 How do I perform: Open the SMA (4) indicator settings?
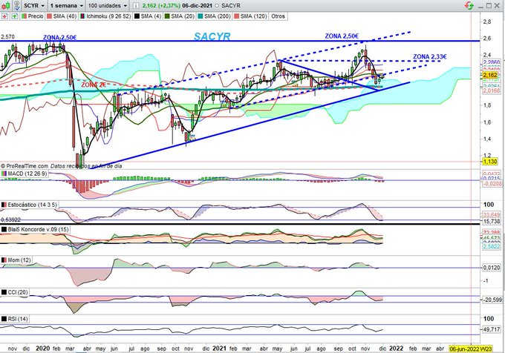[x=148, y=16]
